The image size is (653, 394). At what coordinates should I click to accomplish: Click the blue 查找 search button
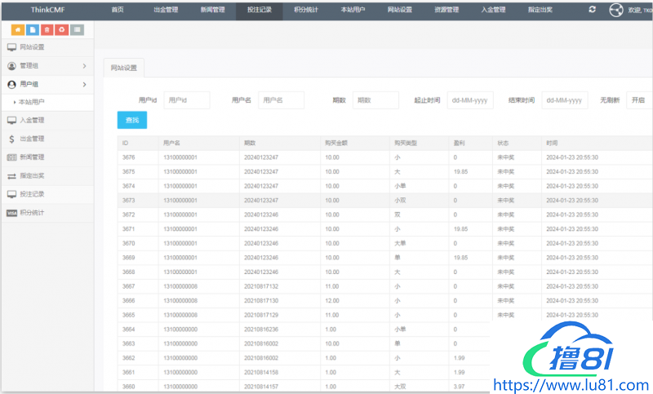click(x=132, y=121)
